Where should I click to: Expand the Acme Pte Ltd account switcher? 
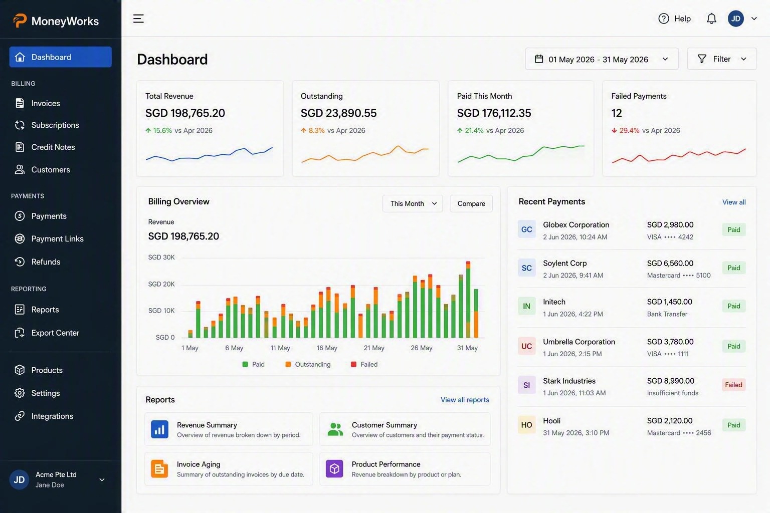tap(60, 479)
